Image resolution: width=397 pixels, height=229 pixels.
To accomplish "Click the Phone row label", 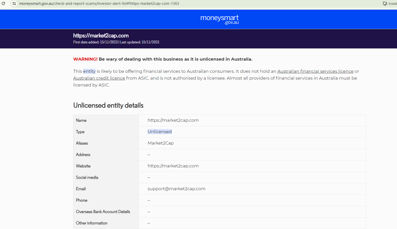I will (82, 200).
